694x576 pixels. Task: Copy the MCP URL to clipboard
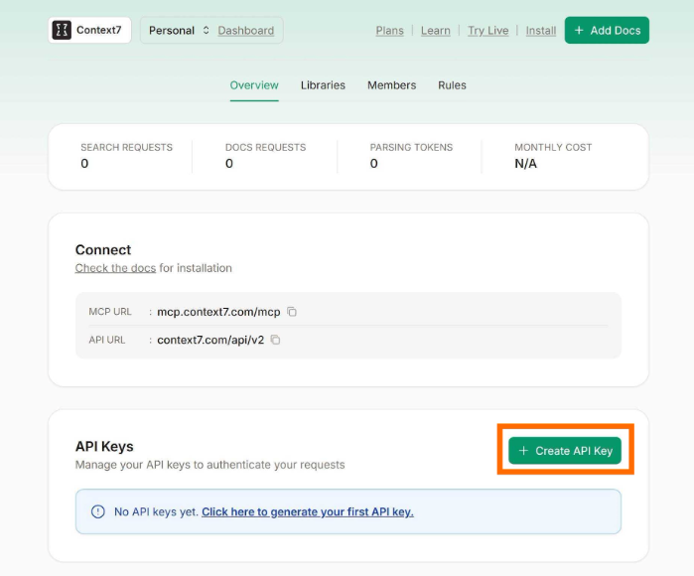point(292,312)
